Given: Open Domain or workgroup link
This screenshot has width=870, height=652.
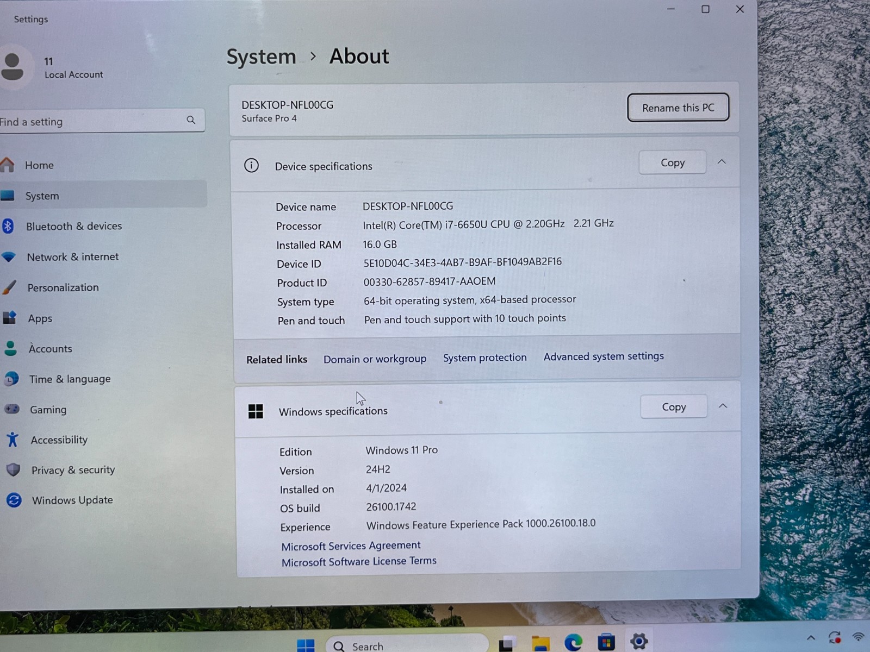Looking at the screenshot, I should [x=375, y=359].
